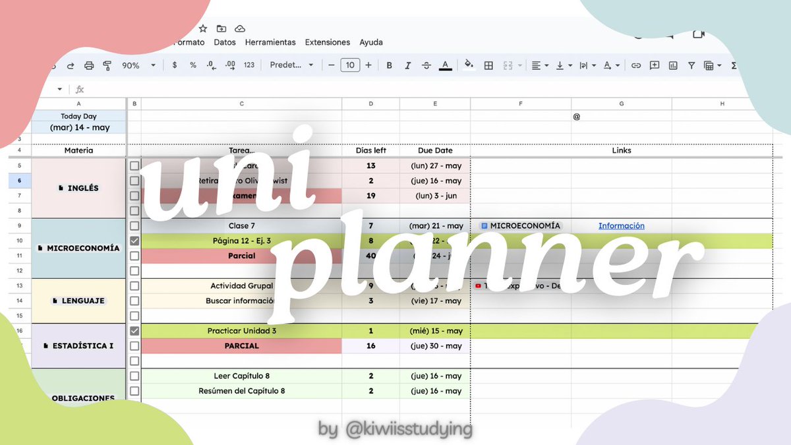Tick the Actividad Grupal checkbox
This screenshot has height=445, width=791.
(134, 285)
